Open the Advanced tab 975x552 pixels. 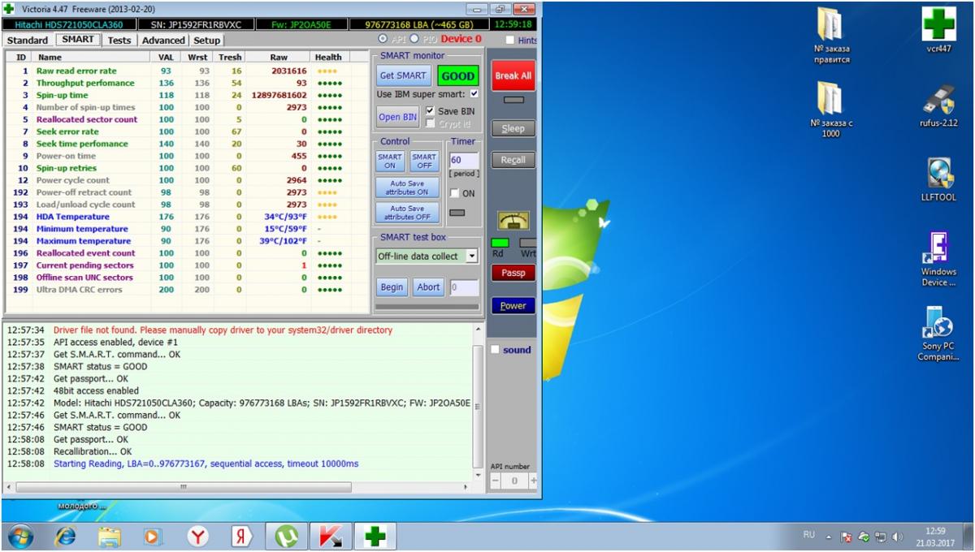click(x=163, y=40)
